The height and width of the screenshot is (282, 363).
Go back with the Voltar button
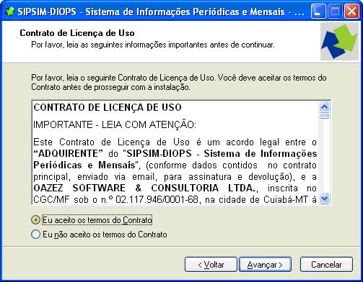[x=211, y=265]
